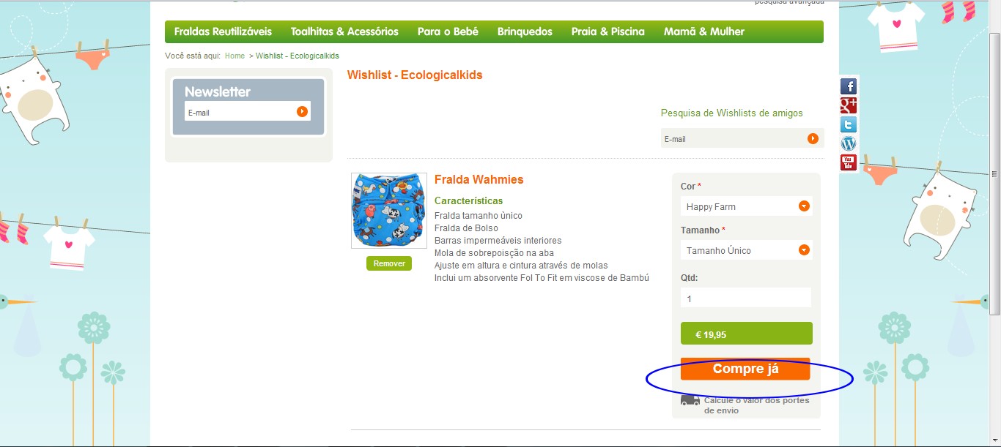Remove the Fralda Wahmies from wishlist
Viewport: 1001px width, 447px height.
pyautogui.click(x=389, y=263)
